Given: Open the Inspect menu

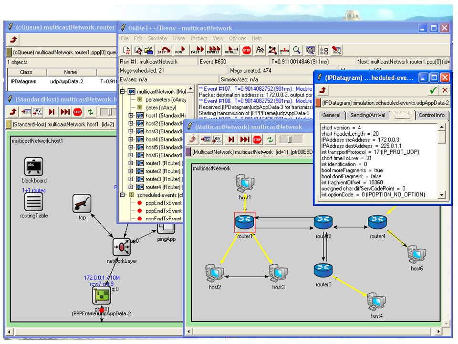Looking at the screenshot, I should click(198, 38).
